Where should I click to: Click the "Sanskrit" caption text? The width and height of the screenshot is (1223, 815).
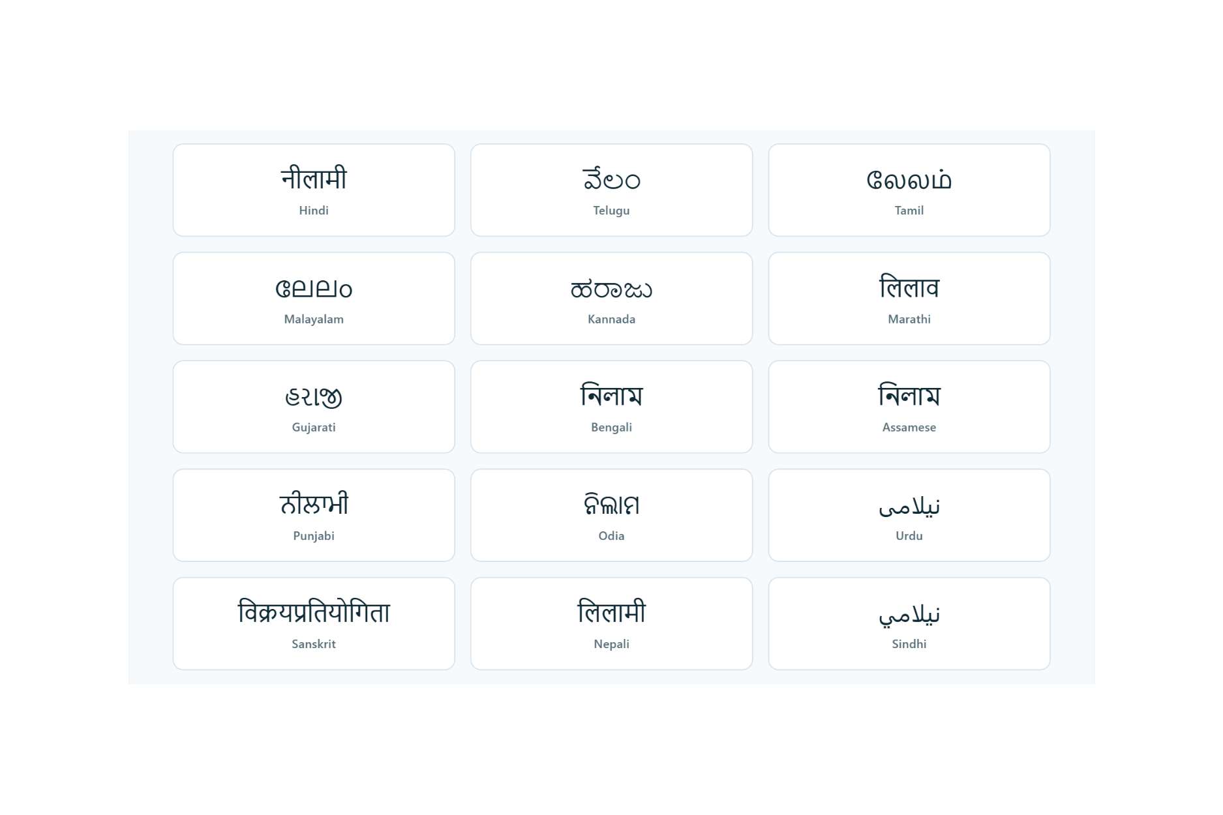(x=313, y=644)
